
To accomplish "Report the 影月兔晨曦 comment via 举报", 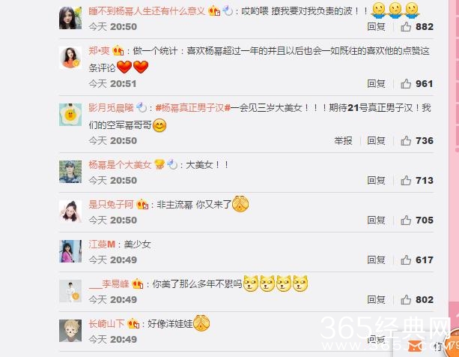I will point(343,141).
